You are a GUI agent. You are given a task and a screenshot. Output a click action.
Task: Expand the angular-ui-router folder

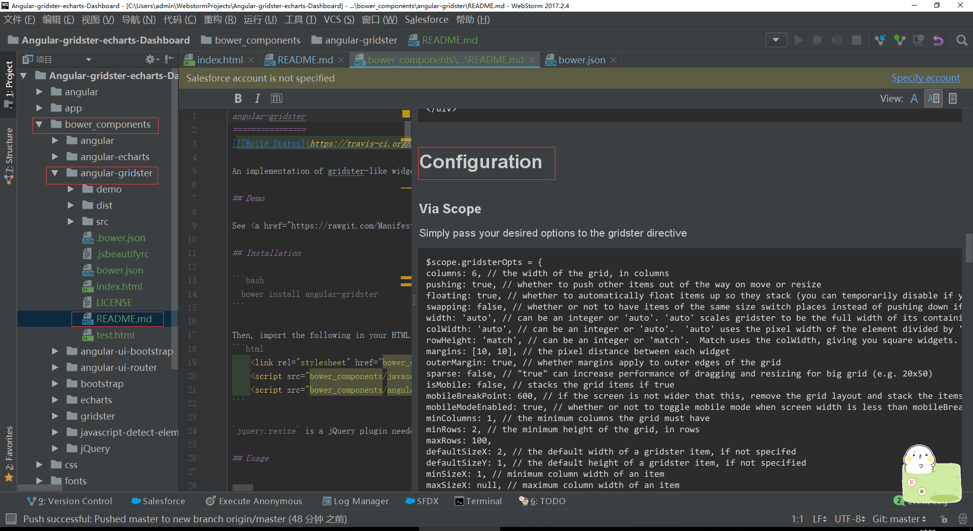click(x=55, y=368)
